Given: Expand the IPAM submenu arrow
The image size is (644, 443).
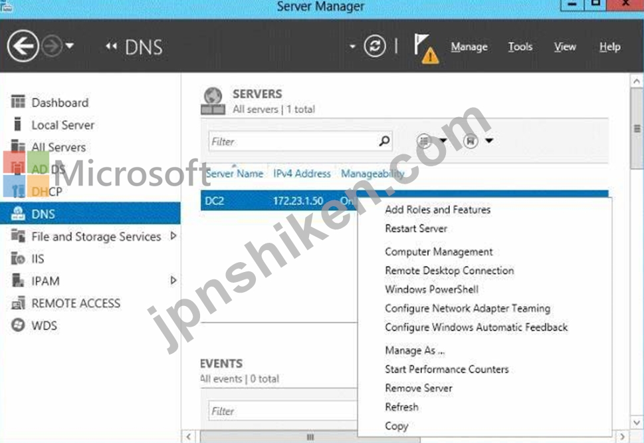Looking at the screenshot, I should point(173,280).
